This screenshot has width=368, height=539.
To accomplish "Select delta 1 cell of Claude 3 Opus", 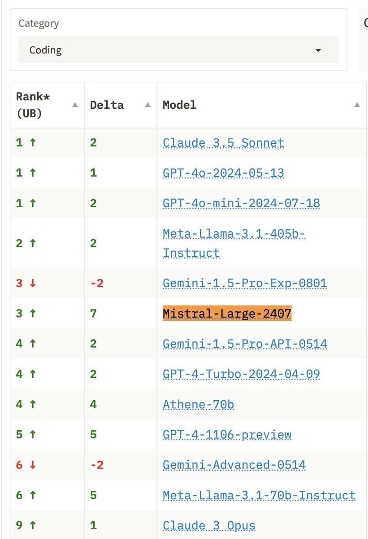I will click(x=120, y=526).
